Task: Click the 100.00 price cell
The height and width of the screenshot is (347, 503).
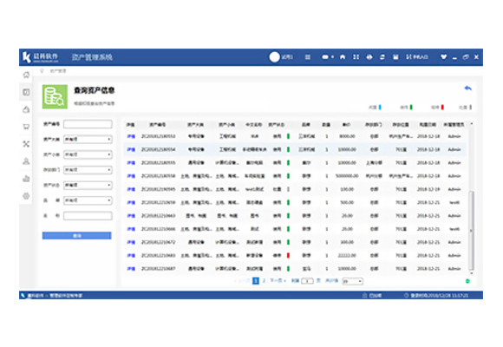Action: point(347,189)
